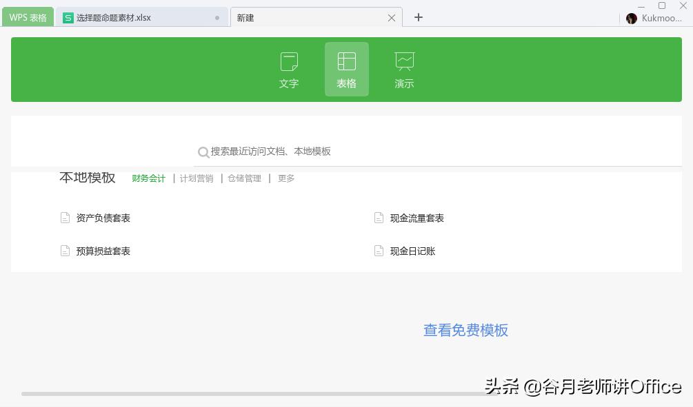This screenshot has width=693, height=407.
Task: Click the template search input field
Action: 290,152
